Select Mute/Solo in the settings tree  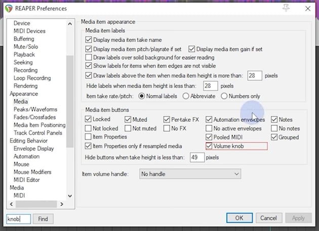(x=26, y=47)
